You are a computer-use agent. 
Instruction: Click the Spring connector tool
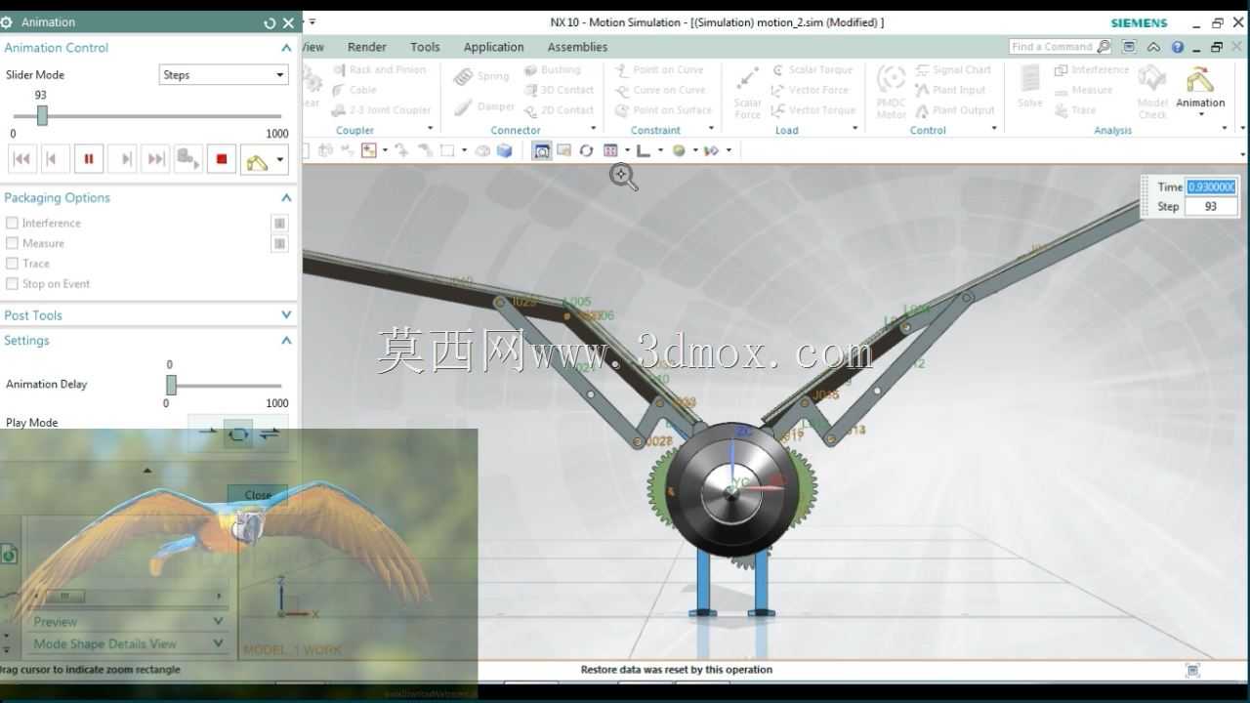tap(481, 76)
